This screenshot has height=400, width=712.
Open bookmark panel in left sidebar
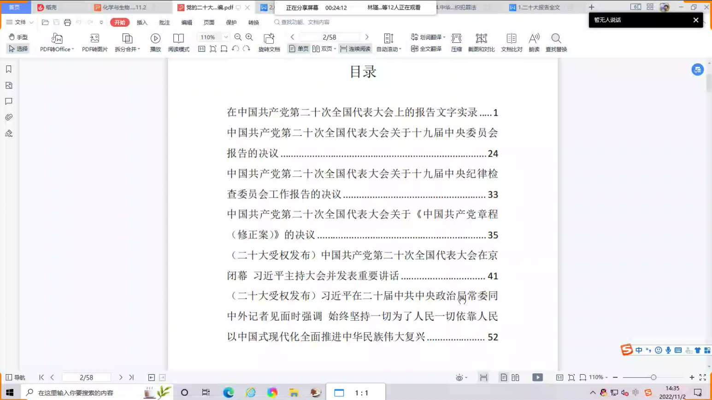coord(9,69)
